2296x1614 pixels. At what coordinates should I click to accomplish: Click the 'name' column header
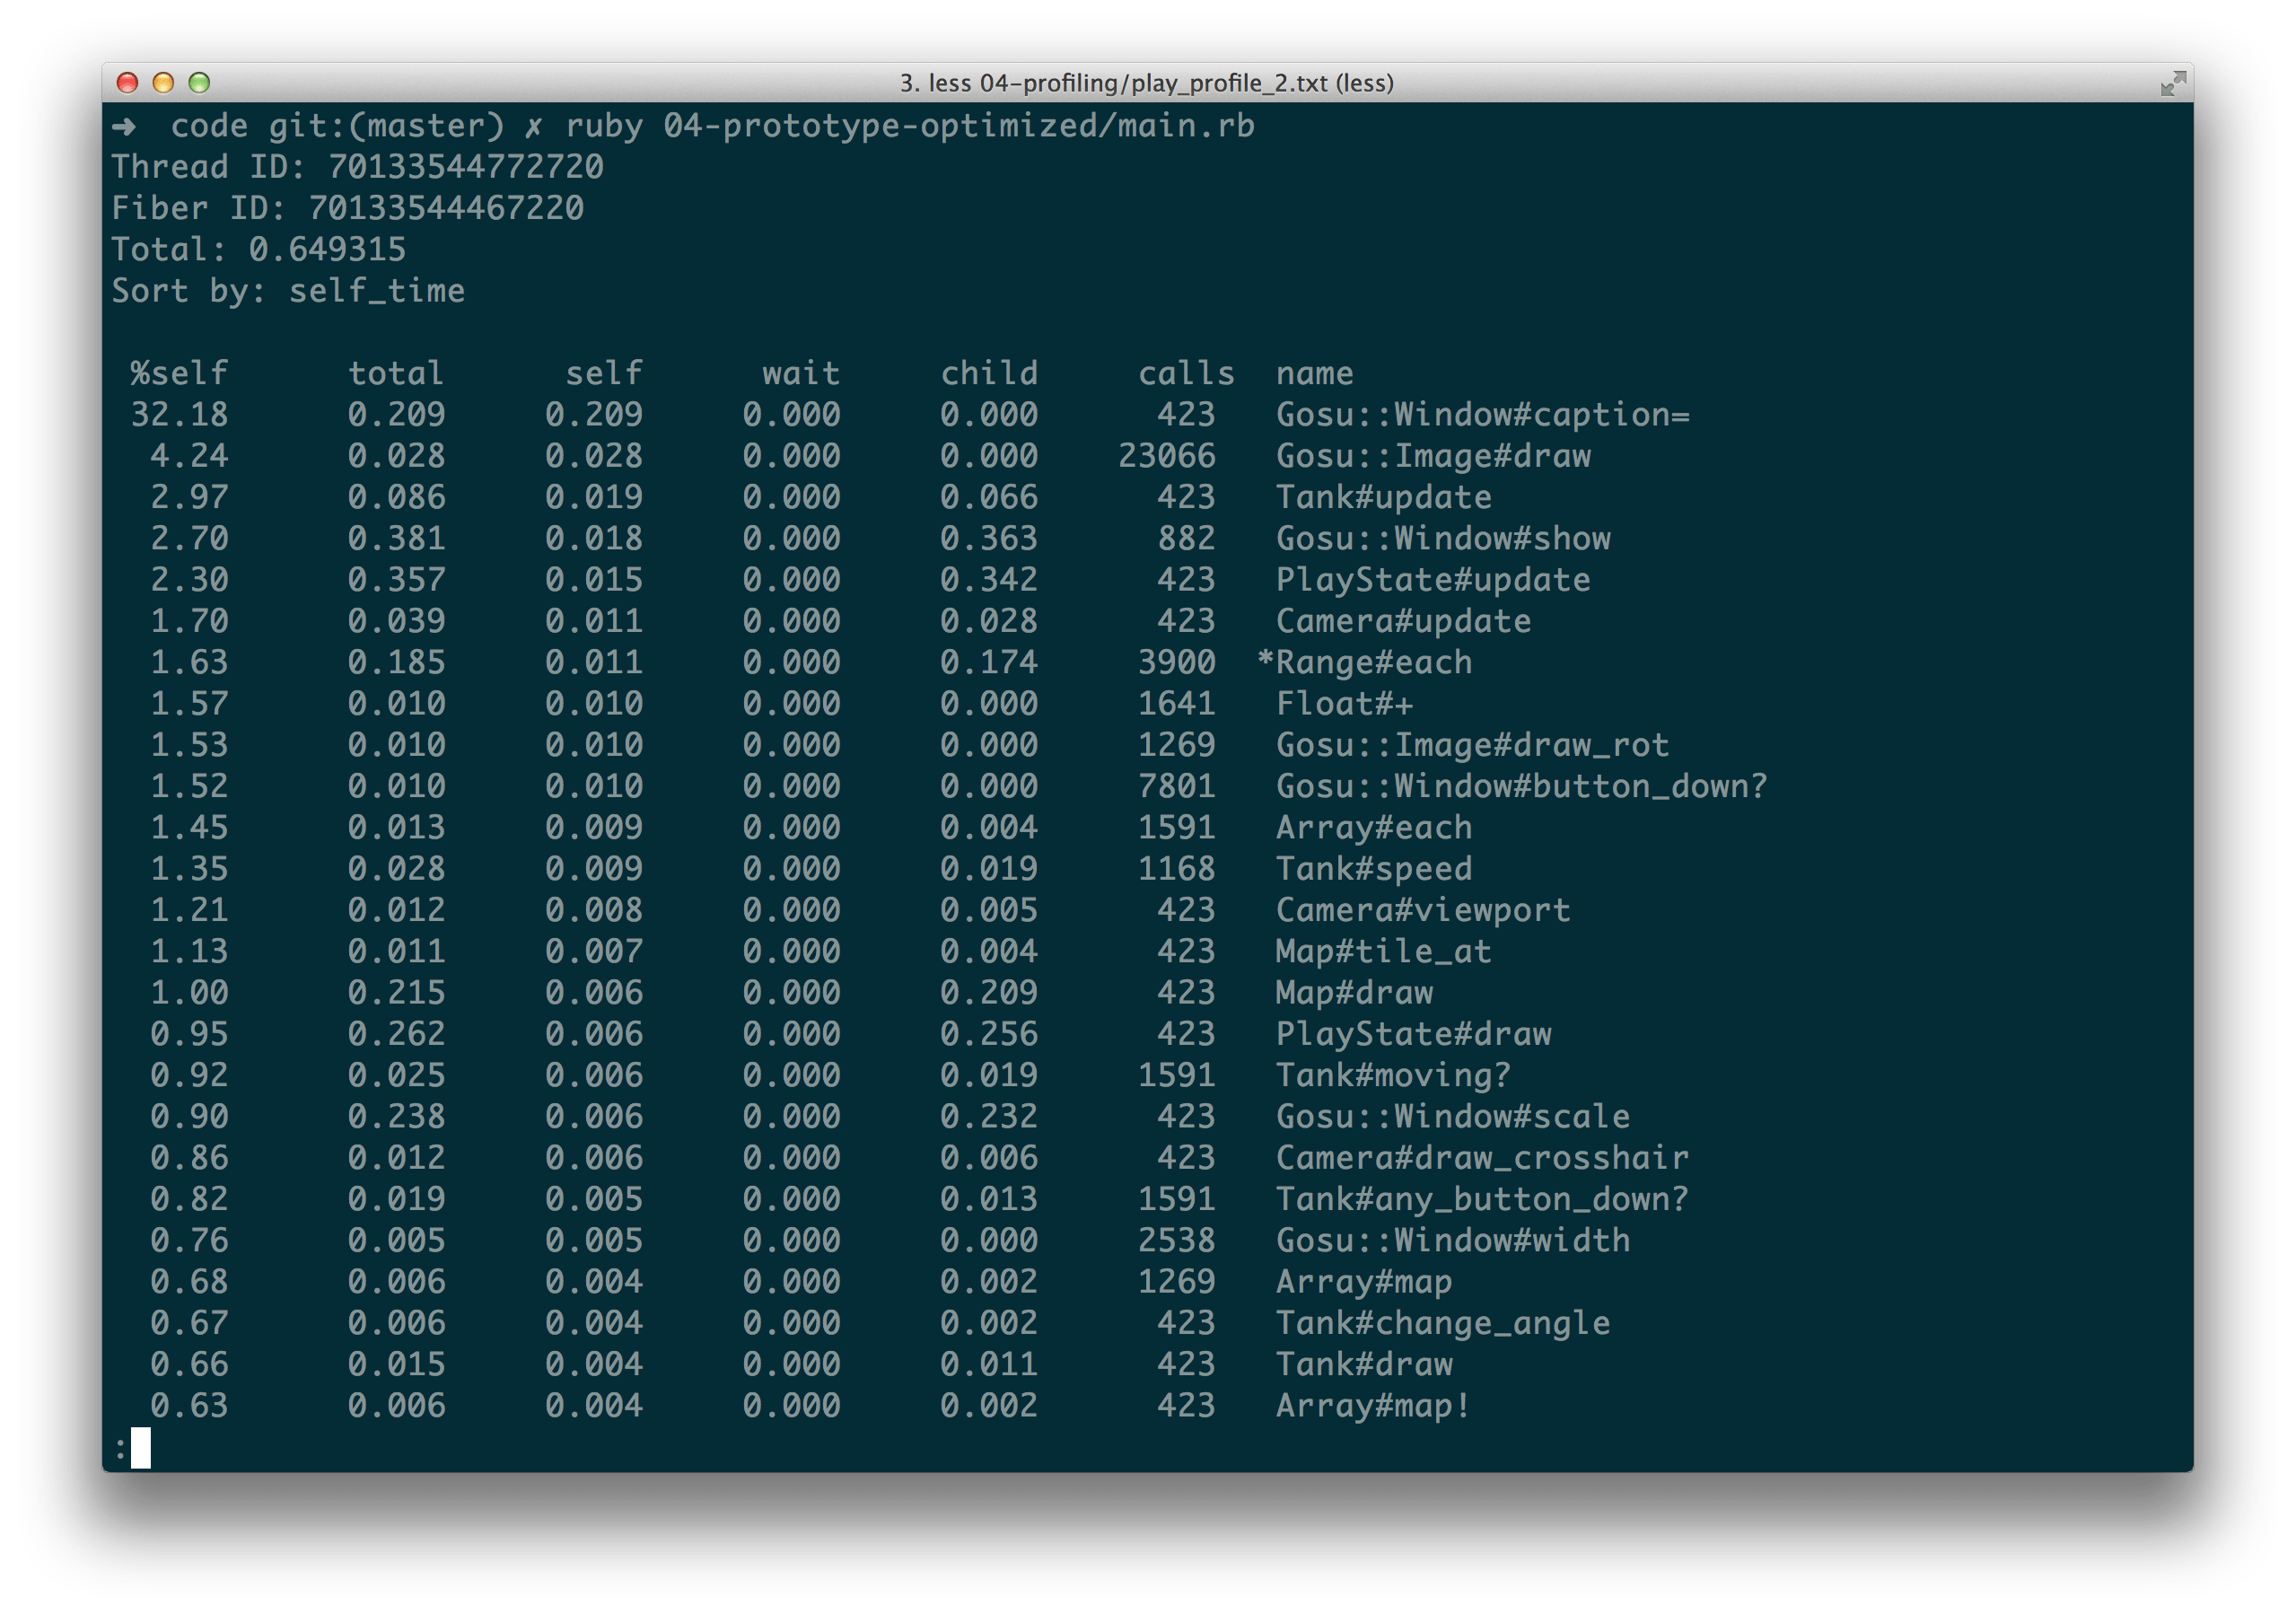[x=1314, y=373]
